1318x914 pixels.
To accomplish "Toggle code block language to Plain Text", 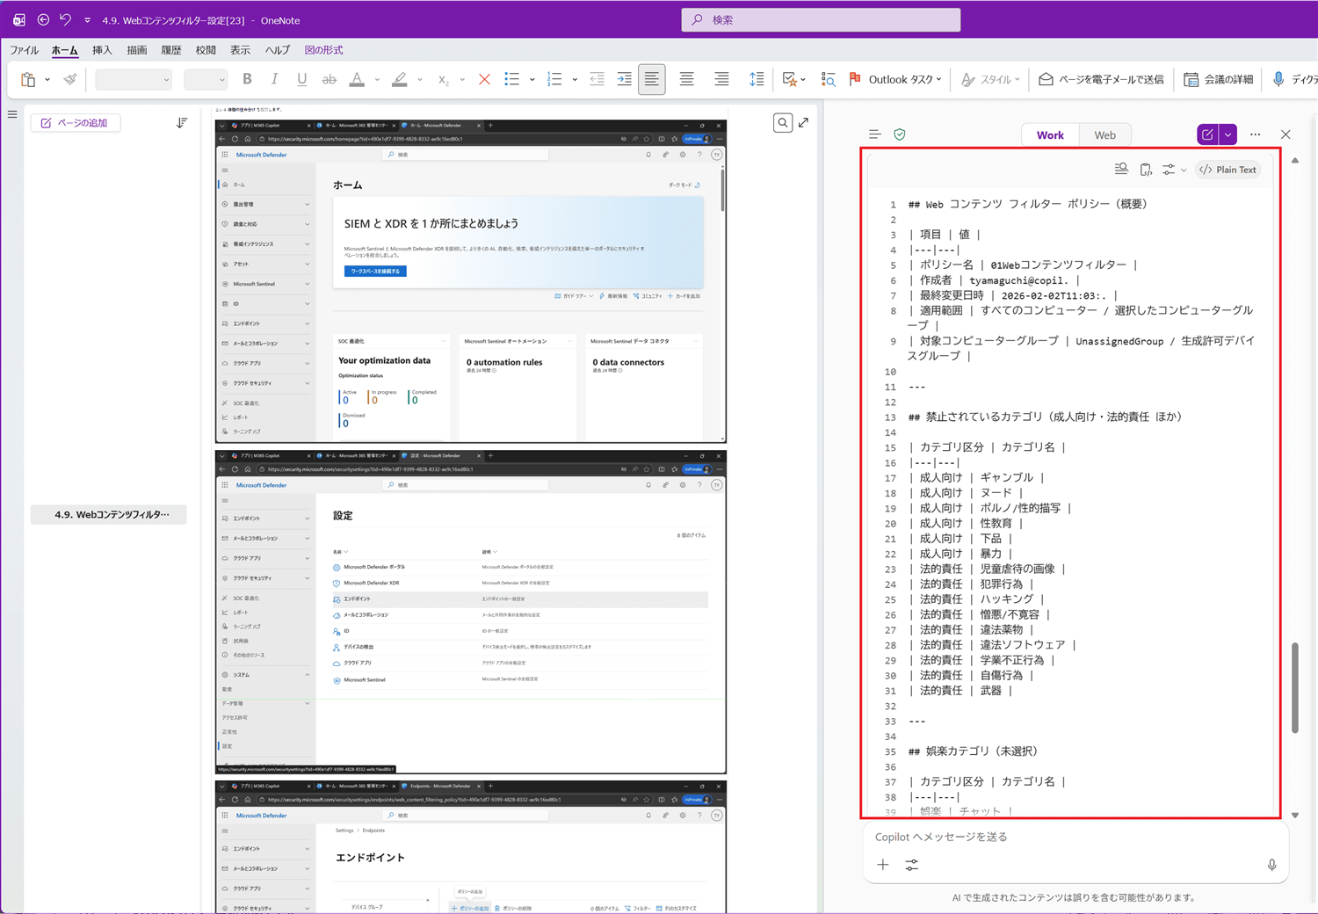I will point(1228,170).
